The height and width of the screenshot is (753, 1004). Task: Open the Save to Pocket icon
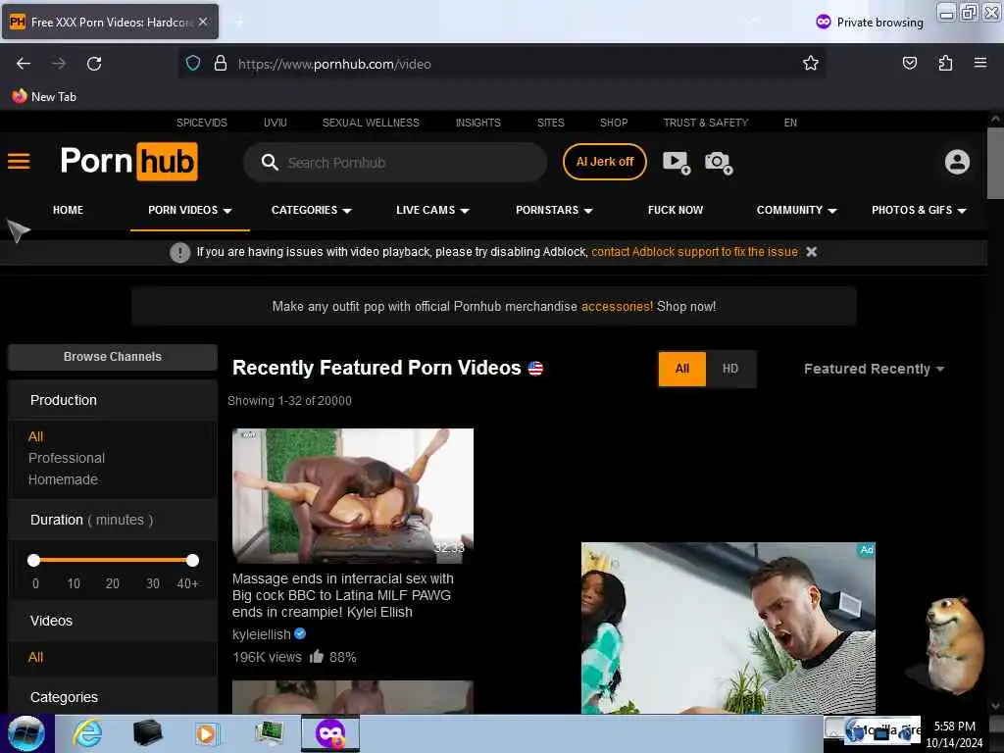pyautogui.click(x=909, y=63)
